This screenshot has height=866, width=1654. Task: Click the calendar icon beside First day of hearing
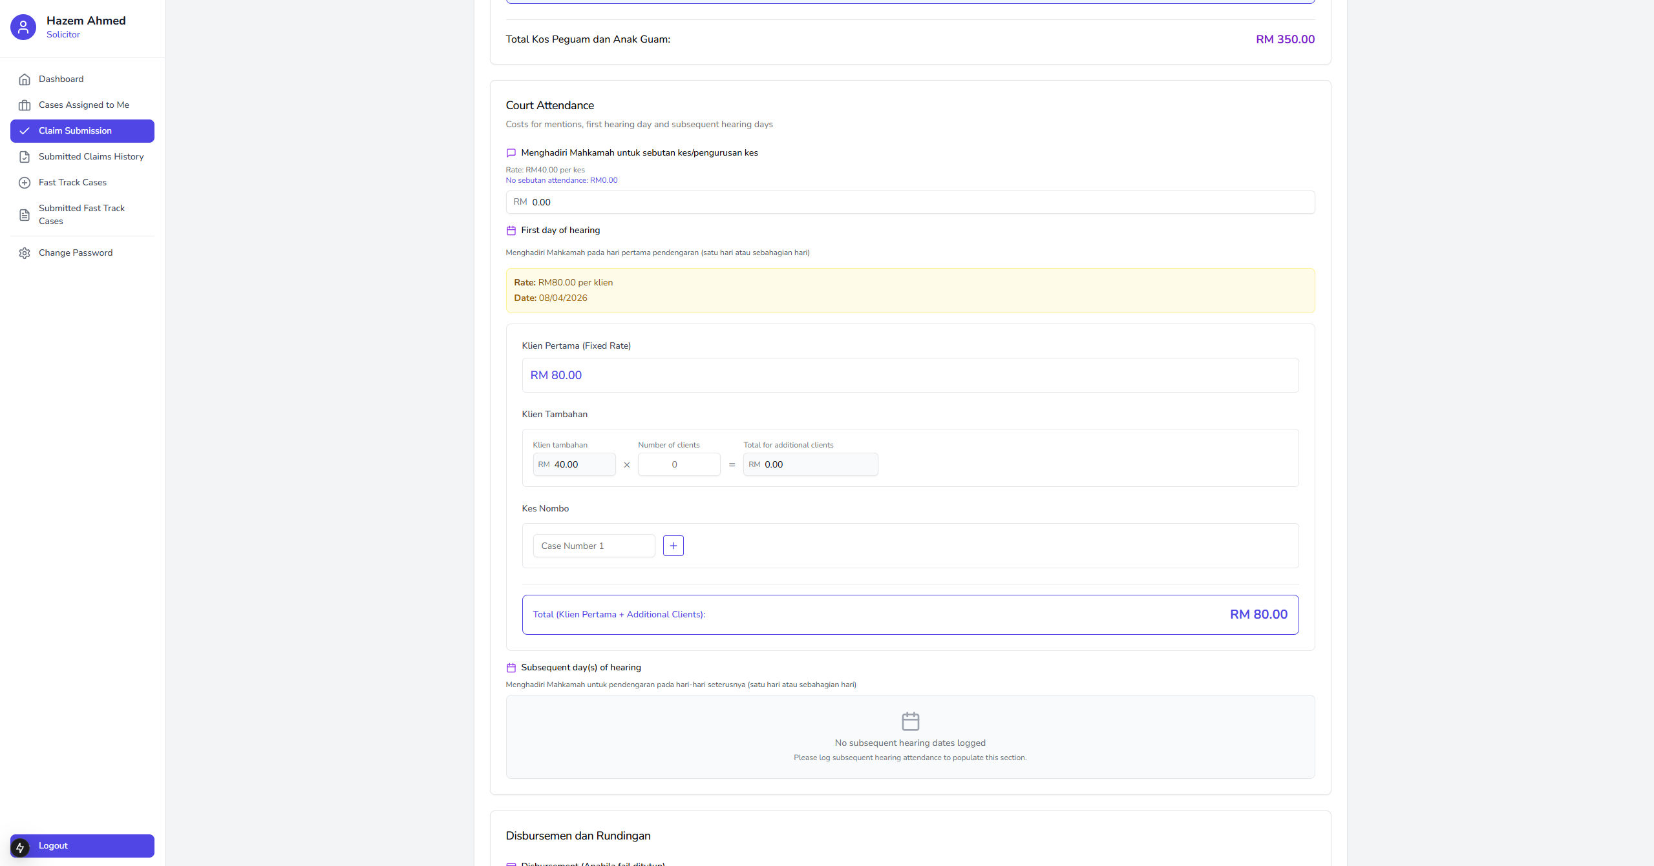coord(511,231)
